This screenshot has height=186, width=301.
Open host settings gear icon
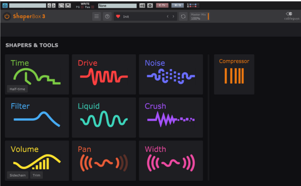point(150,6)
